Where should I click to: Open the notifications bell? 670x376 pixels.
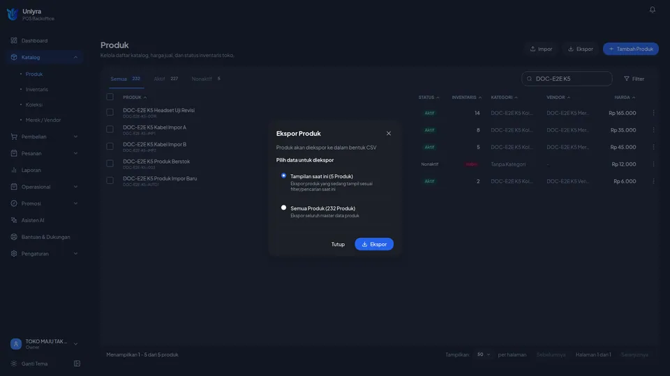tap(652, 9)
